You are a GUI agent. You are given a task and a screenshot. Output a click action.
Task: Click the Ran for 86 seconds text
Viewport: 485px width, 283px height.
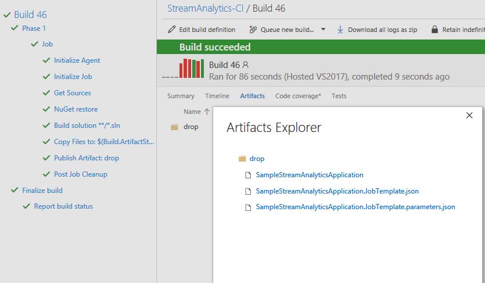coord(329,77)
